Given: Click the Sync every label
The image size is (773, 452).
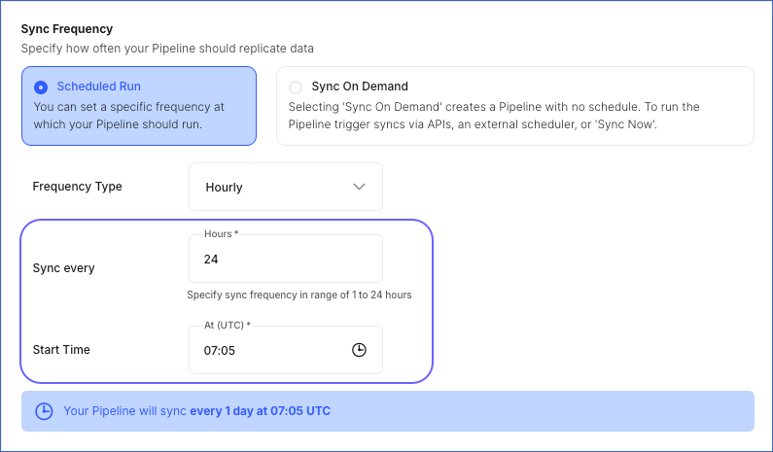Looking at the screenshot, I should (64, 268).
